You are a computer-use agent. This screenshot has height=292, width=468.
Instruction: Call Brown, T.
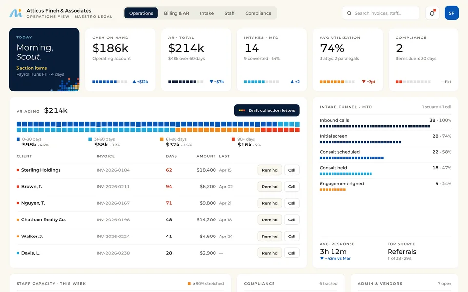pos(292,187)
